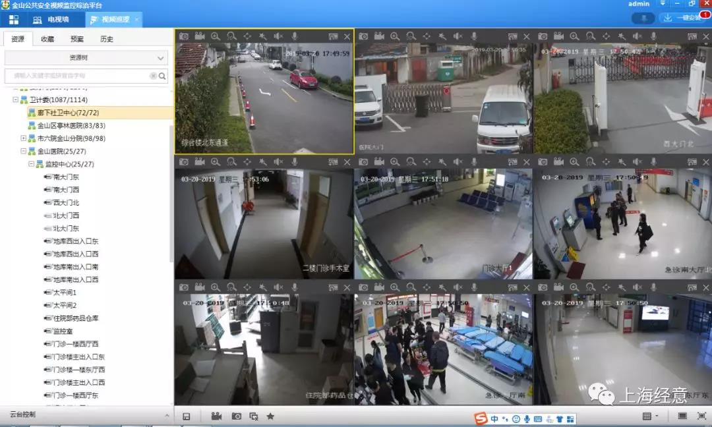Start recording on the first video tile
Screen dimensions: 712x427
(200, 36)
